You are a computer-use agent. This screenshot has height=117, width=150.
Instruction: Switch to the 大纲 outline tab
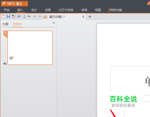5,24
